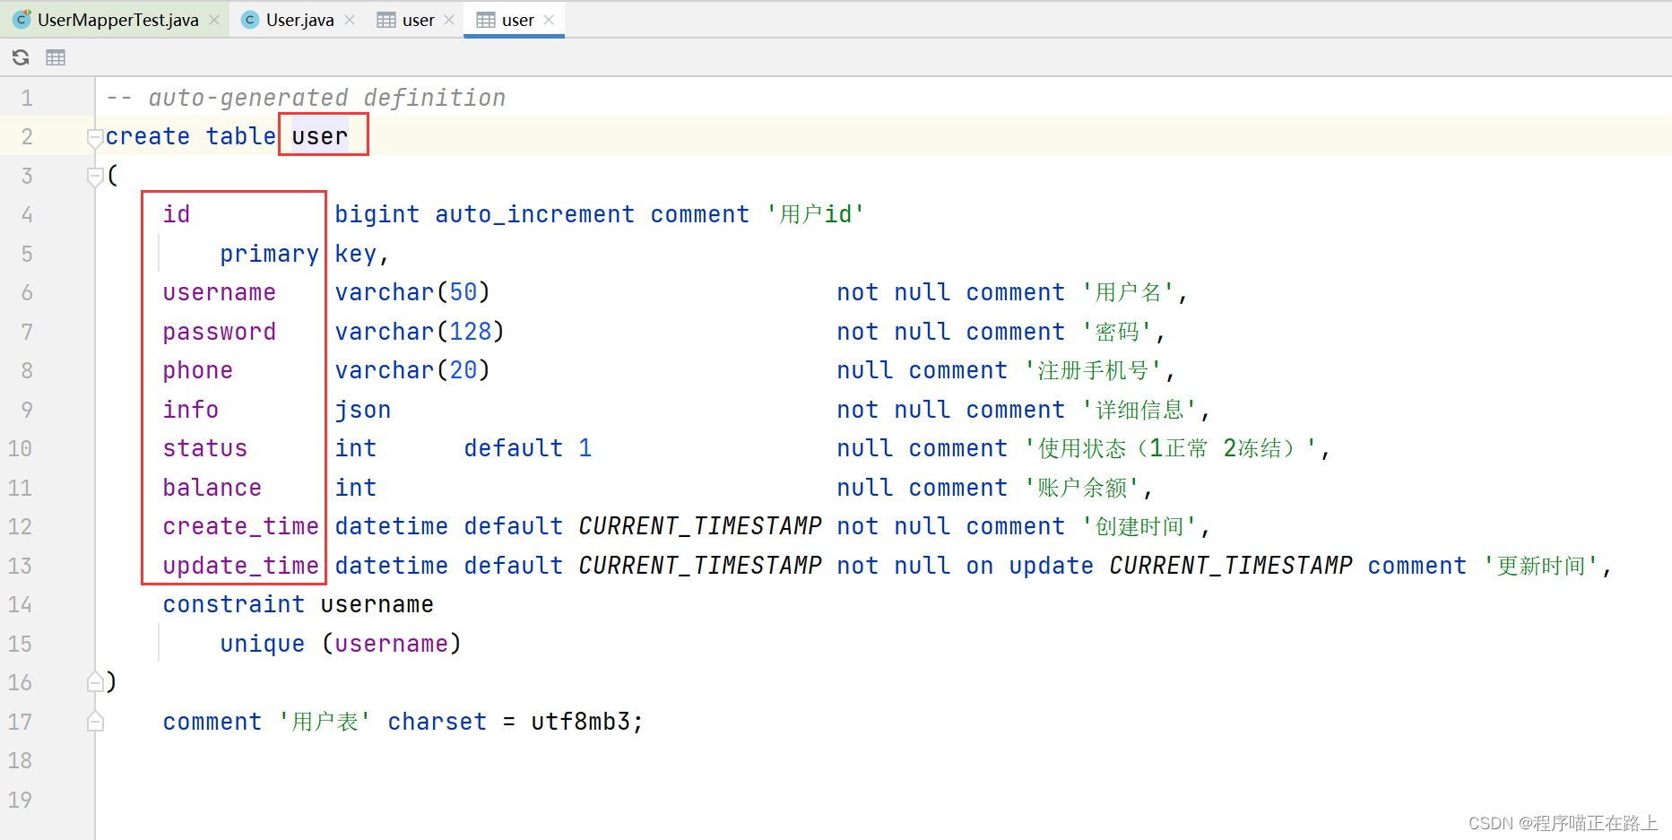Screen dimensions: 1672x840
Task: Click the '更新时间' comment string
Action: [1541, 566]
